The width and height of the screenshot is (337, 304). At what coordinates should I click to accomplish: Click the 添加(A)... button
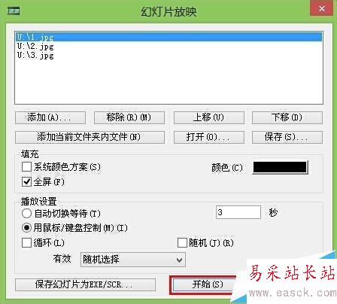point(50,117)
